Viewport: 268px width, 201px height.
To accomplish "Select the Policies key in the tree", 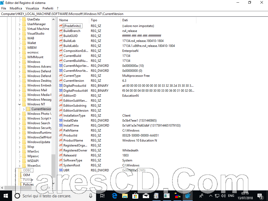I will tap(28, 184).
